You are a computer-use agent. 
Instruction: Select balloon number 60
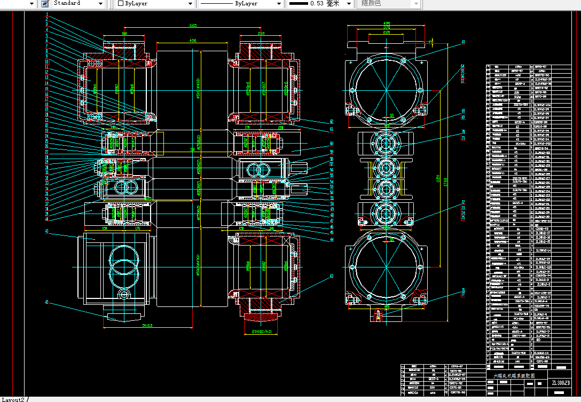[331, 144]
